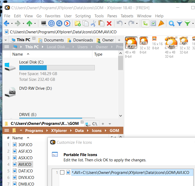Add new tab in bottom pane
This screenshot has height=186, width=195.
pos(103,124)
